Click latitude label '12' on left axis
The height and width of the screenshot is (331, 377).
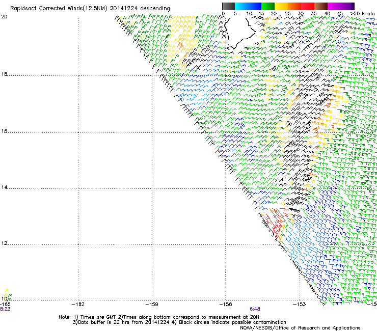tap(4, 243)
